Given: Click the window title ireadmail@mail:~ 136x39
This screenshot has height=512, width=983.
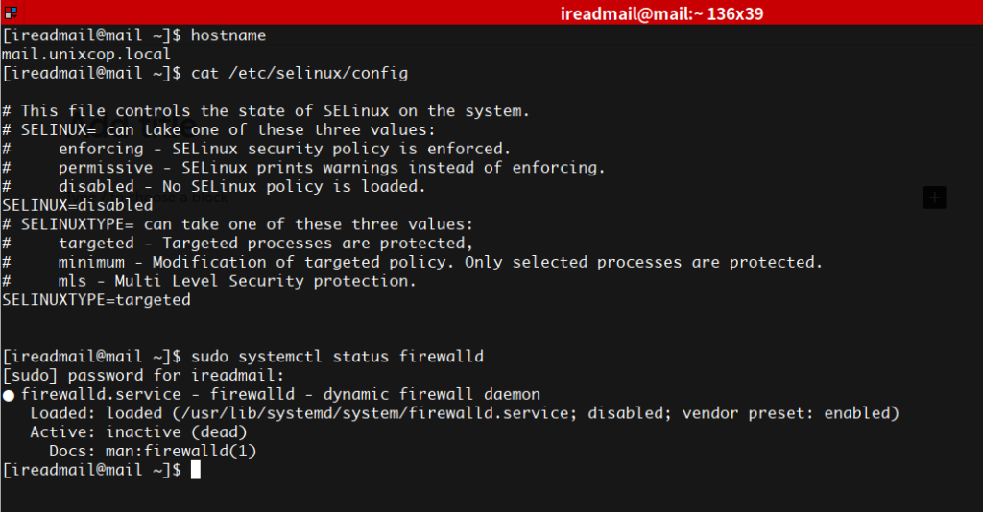Looking at the screenshot, I should (661, 13).
